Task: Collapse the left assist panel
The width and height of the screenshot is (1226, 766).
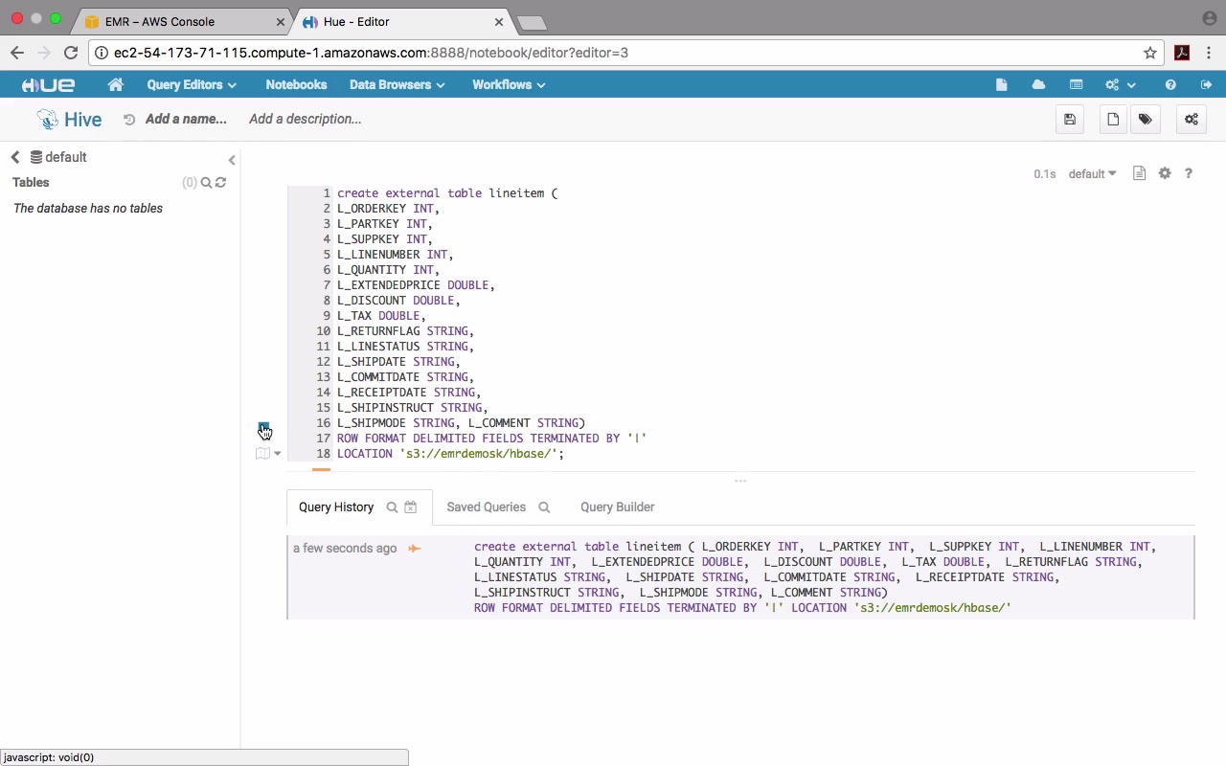Action: tap(232, 160)
